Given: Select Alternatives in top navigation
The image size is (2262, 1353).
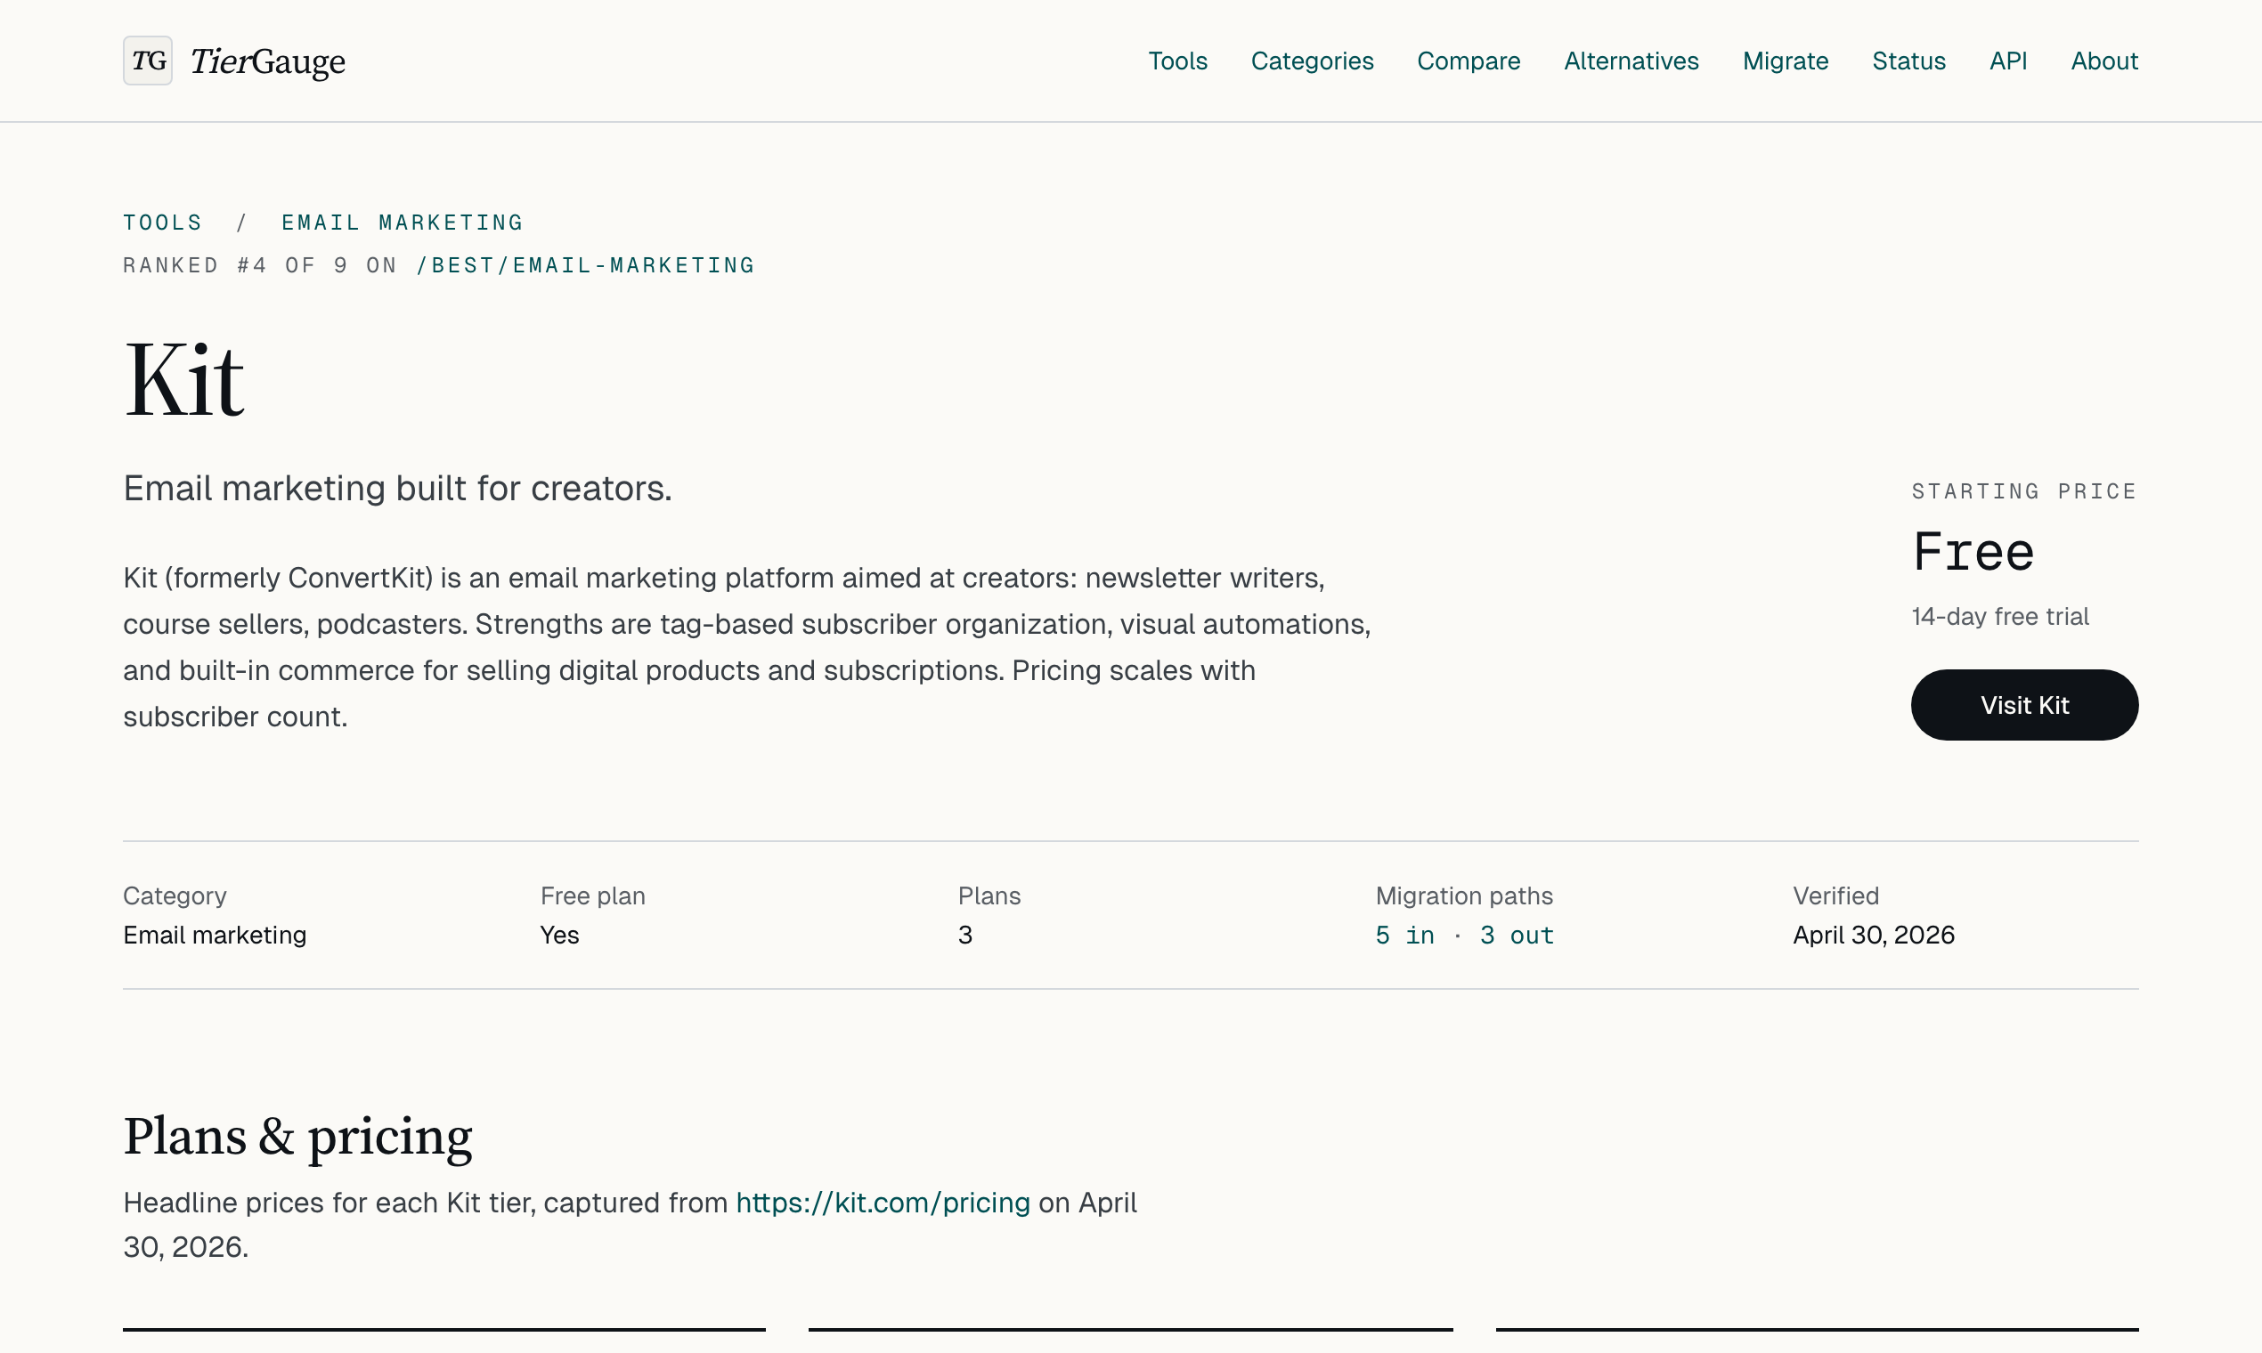Looking at the screenshot, I should (1631, 61).
